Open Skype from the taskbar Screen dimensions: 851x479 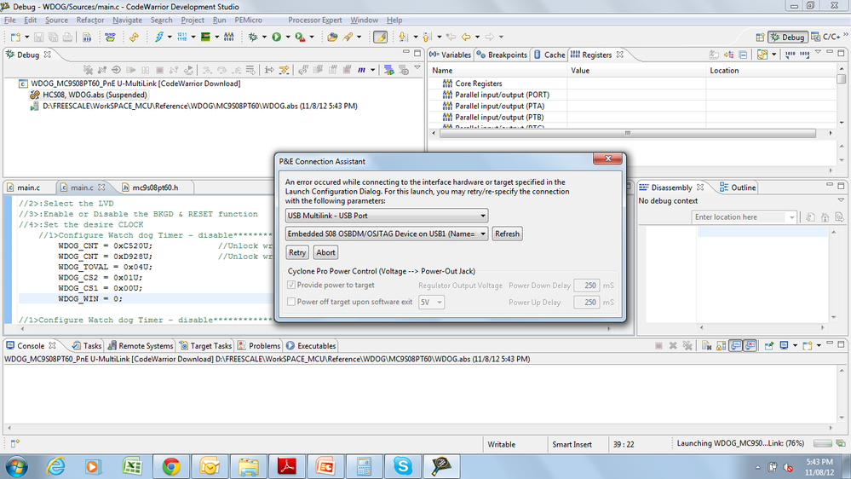click(403, 466)
